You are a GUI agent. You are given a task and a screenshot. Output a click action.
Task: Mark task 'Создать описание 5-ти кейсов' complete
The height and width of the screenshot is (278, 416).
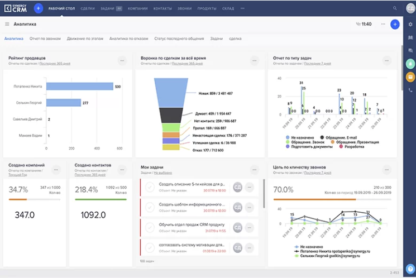(150, 188)
